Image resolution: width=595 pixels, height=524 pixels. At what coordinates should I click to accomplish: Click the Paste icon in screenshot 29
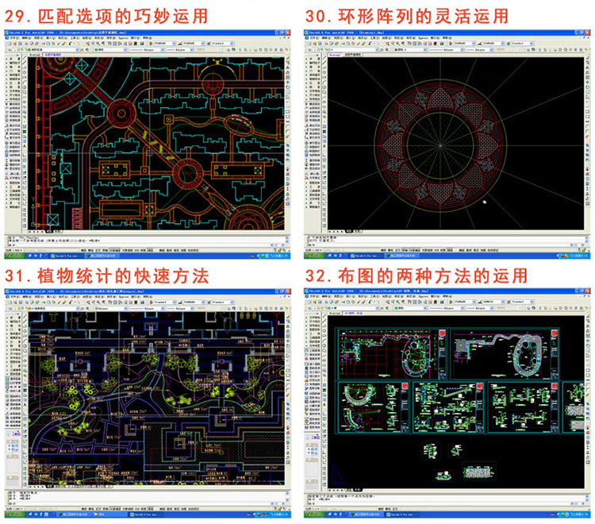53,44
